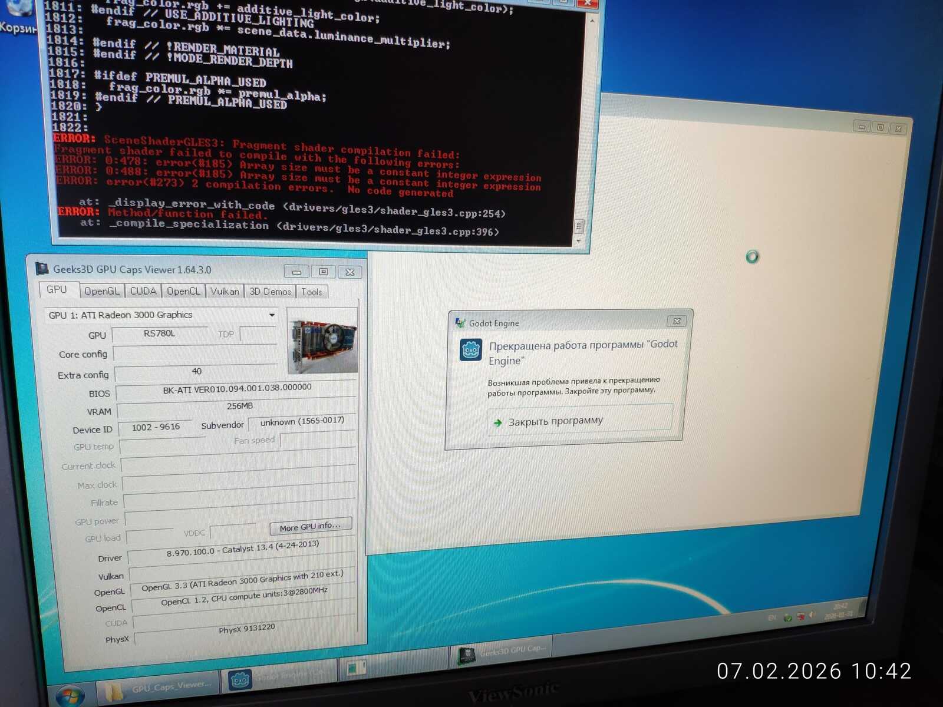Close the GPU Caps Viewer window

pyautogui.click(x=350, y=272)
